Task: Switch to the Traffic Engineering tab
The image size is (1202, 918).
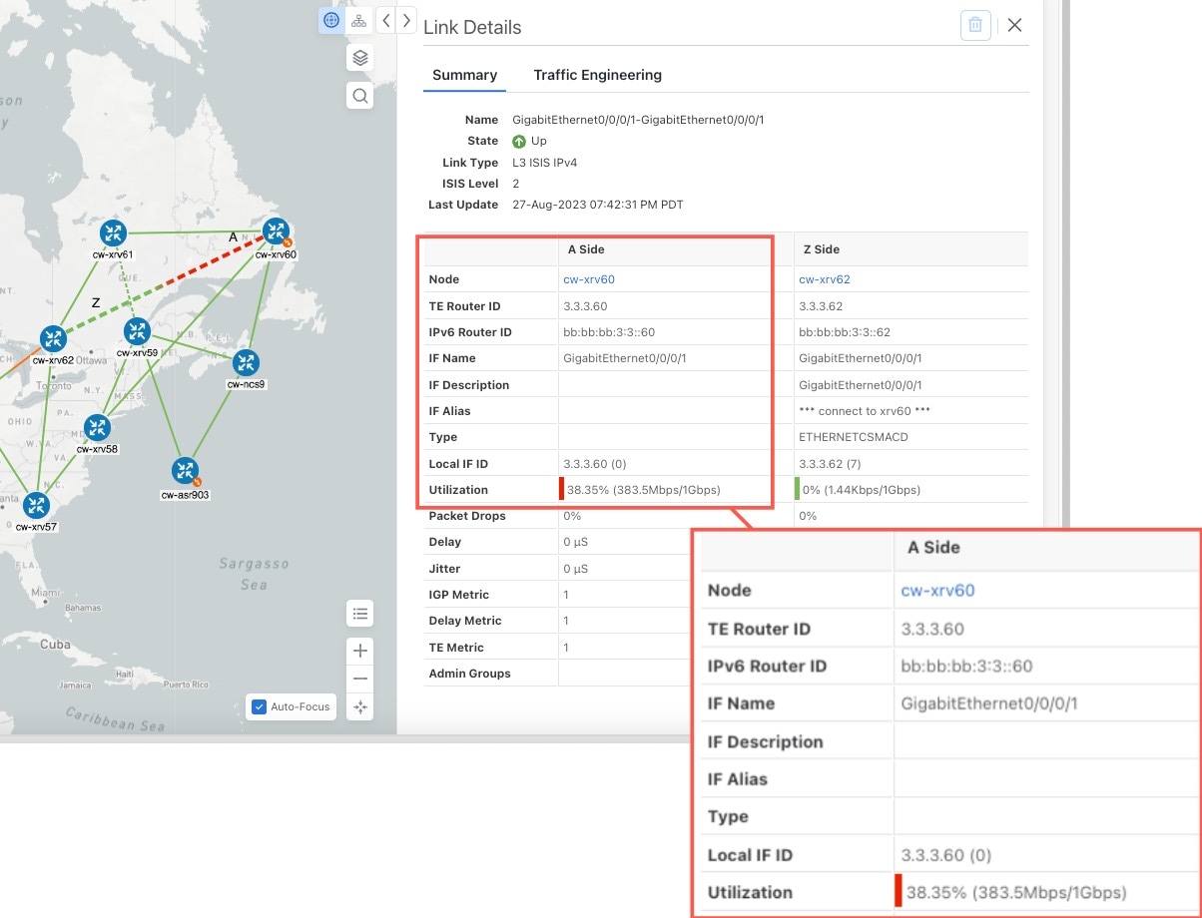Action: point(597,75)
